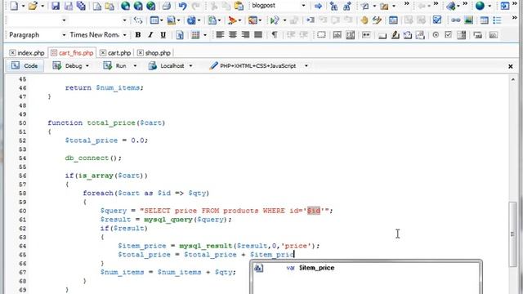Image resolution: width=523 pixels, height=294 pixels.
Task: Undo the last edit
Action: (x=182, y=6)
